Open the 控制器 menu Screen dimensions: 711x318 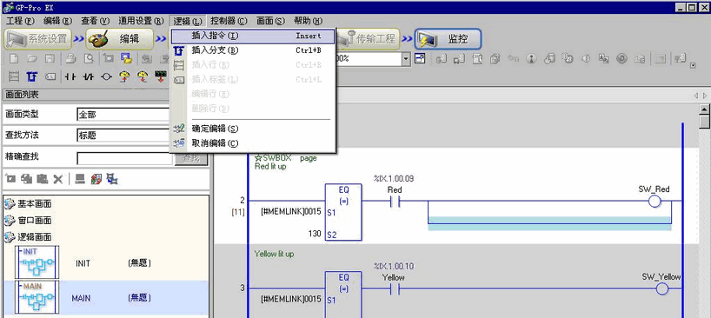[229, 20]
